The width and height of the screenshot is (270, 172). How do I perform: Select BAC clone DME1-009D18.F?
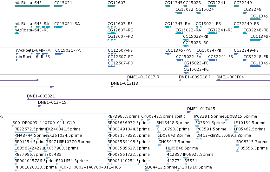coord(195,77)
